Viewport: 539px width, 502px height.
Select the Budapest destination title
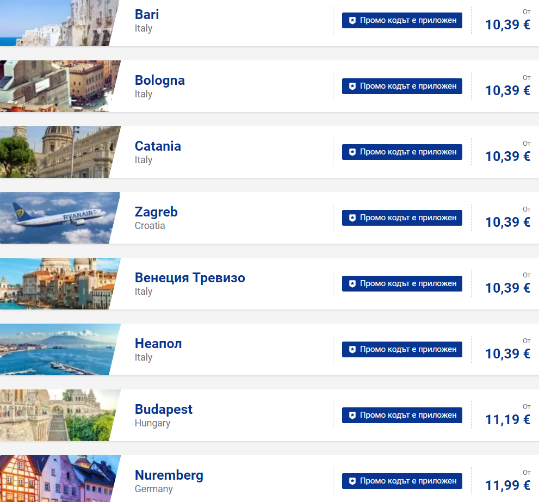click(x=163, y=410)
